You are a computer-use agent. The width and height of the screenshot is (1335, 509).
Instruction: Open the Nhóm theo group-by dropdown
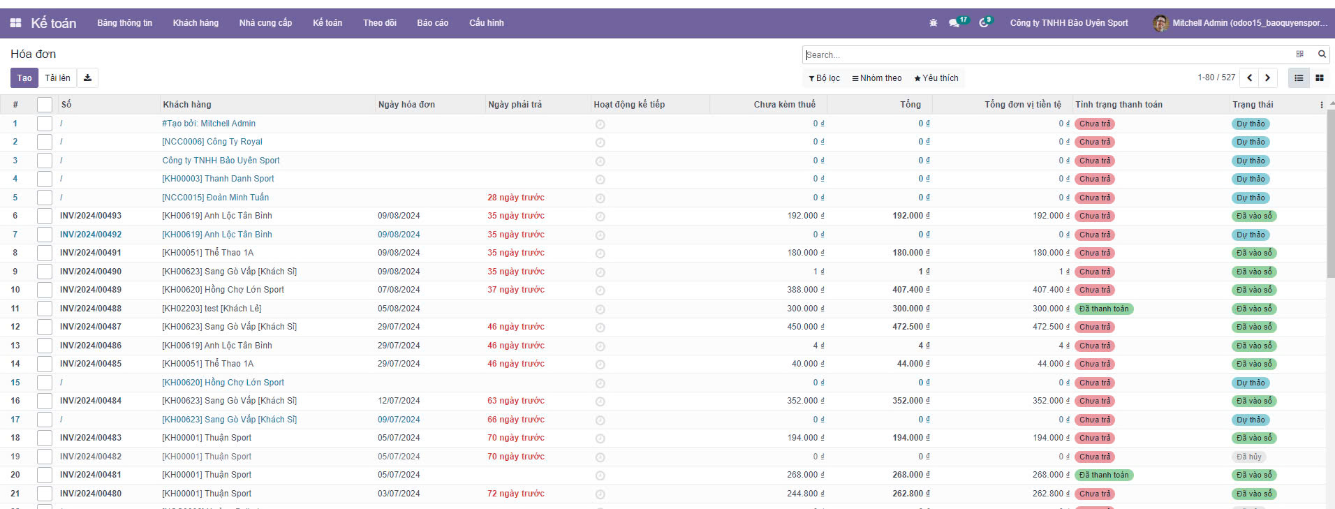(877, 78)
